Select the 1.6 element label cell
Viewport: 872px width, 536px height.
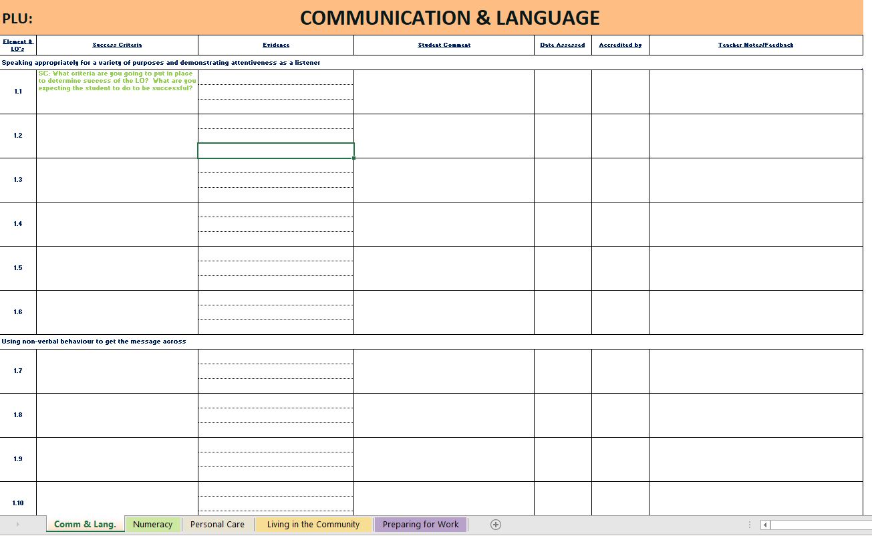(x=18, y=312)
